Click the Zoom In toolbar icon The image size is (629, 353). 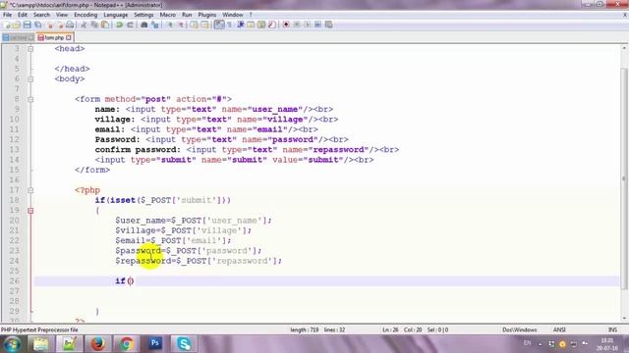[170, 25]
